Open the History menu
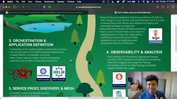This screenshot has height=99, width=177. pyautogui.click(x=38, y=2)
